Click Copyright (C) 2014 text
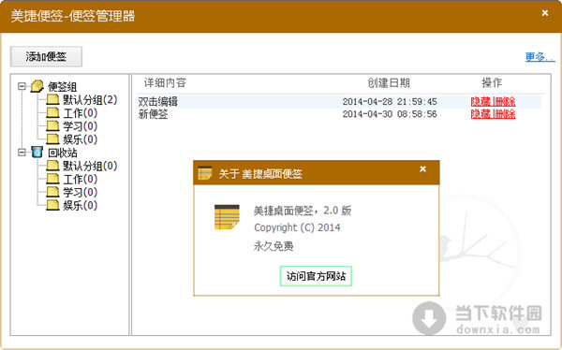This screenshot has height=350, width=562. click(x=297, y=227)
